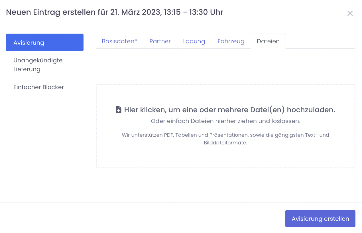
Task: Select the Dateien tab
Action: (268, 41)
